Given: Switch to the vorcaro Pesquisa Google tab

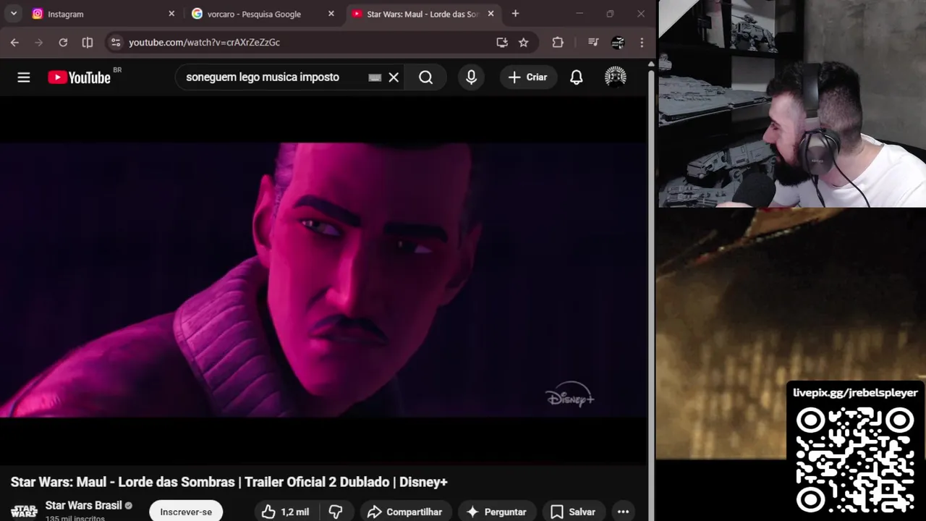Looking at the screenshot, I should coord(262,14).
